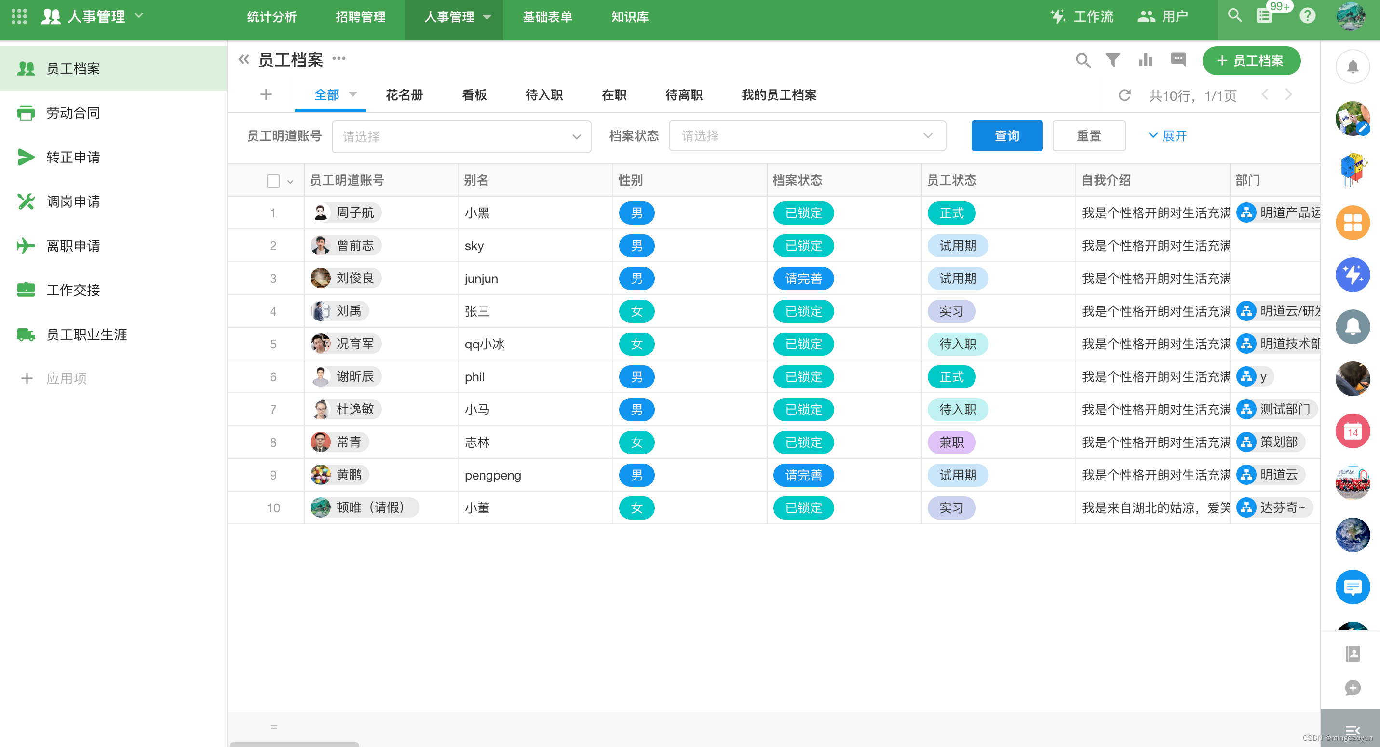
Task: Click the help question mark icon
Action: click(1308, 16)
